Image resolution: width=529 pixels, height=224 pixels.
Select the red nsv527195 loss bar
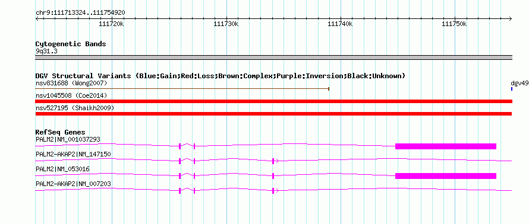point(273,114)
